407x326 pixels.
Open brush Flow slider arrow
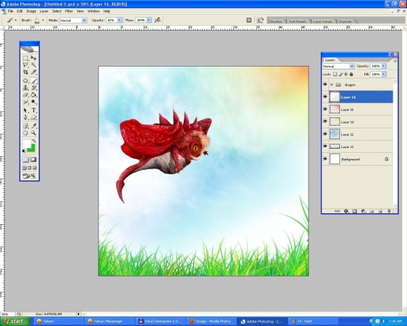coord(149,20)
